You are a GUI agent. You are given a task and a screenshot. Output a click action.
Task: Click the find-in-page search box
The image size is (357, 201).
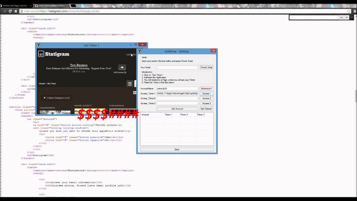[314, 17]
